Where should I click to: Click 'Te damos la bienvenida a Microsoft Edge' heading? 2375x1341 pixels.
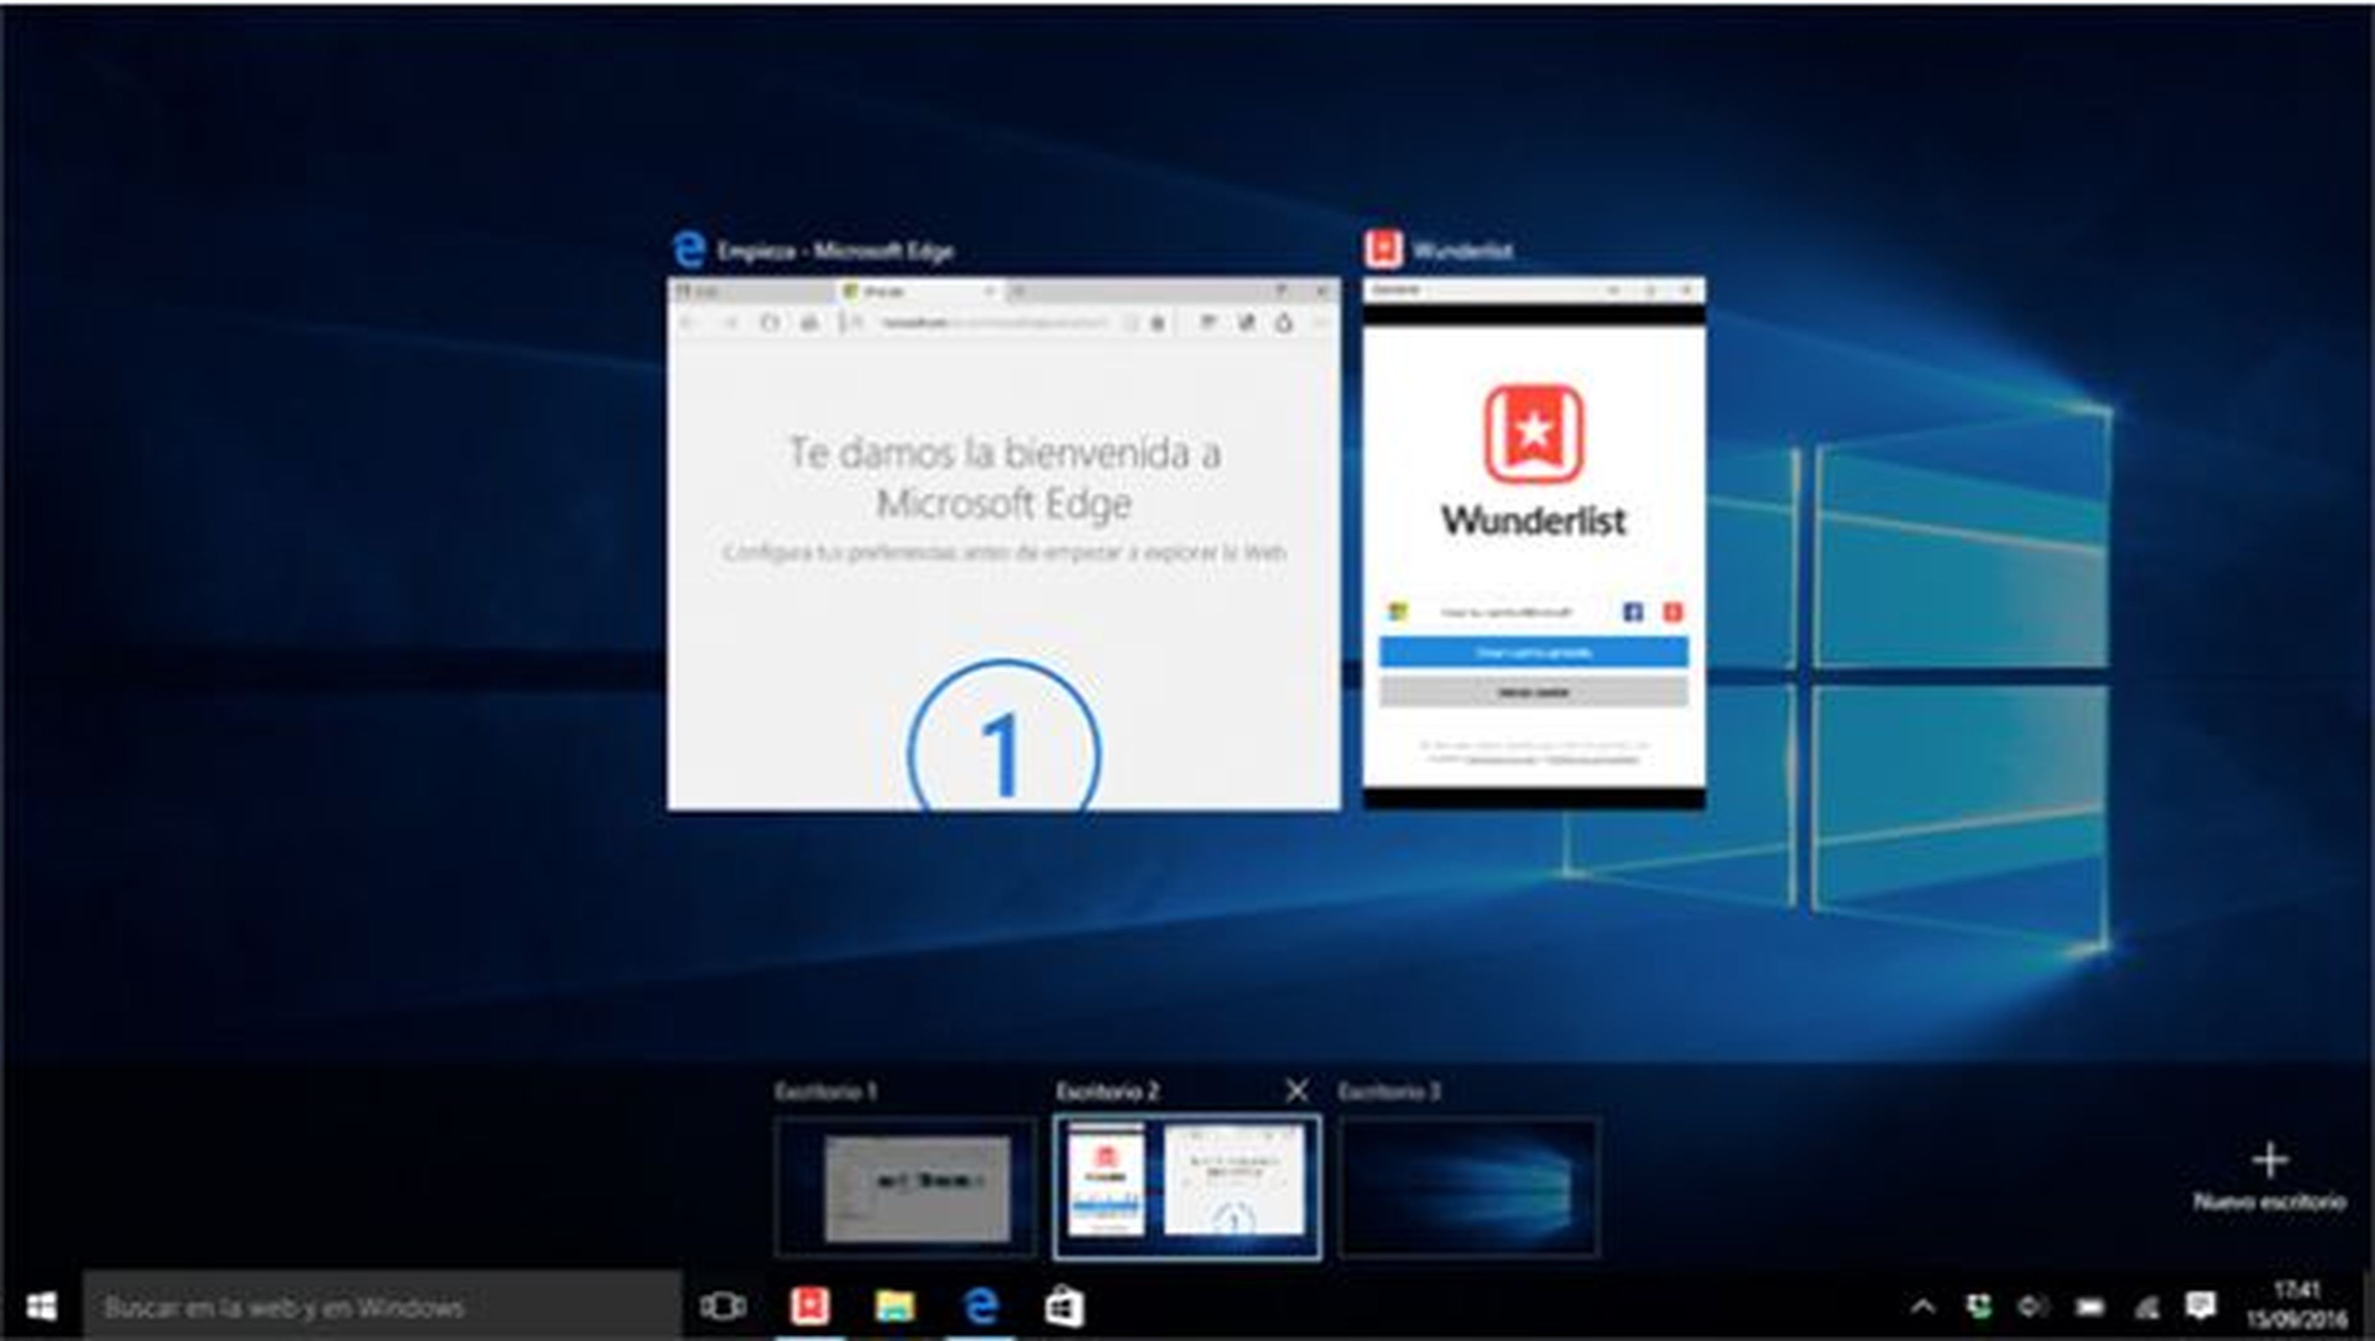(1004, 478)
